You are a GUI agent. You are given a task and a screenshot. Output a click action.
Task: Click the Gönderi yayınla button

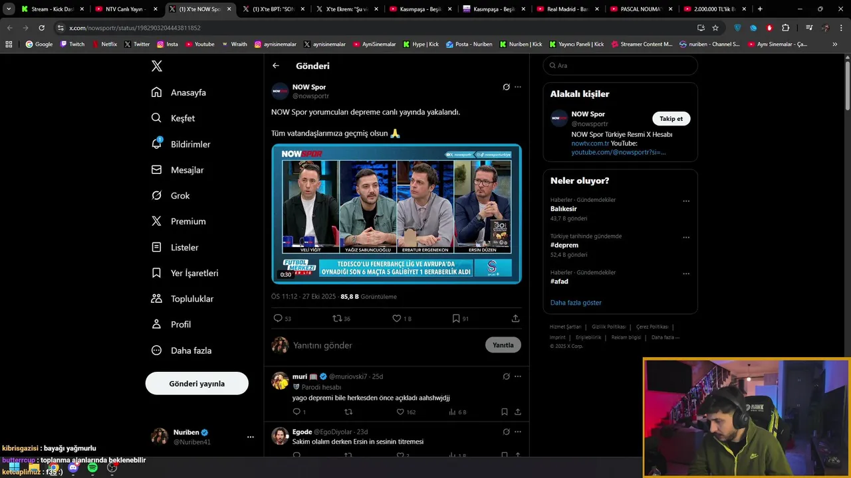pyautogui.click(x=197, y=384)
